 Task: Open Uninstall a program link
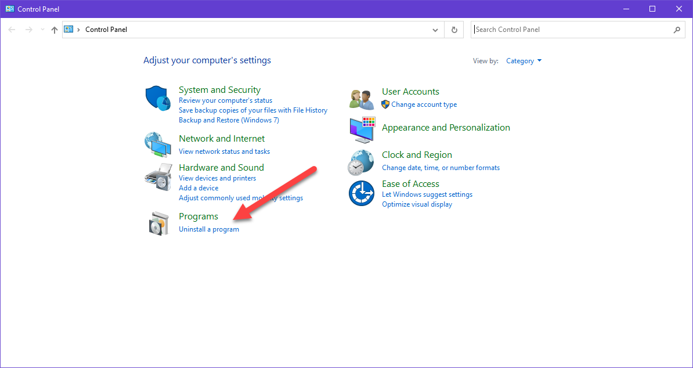click(x=209, y=229)
